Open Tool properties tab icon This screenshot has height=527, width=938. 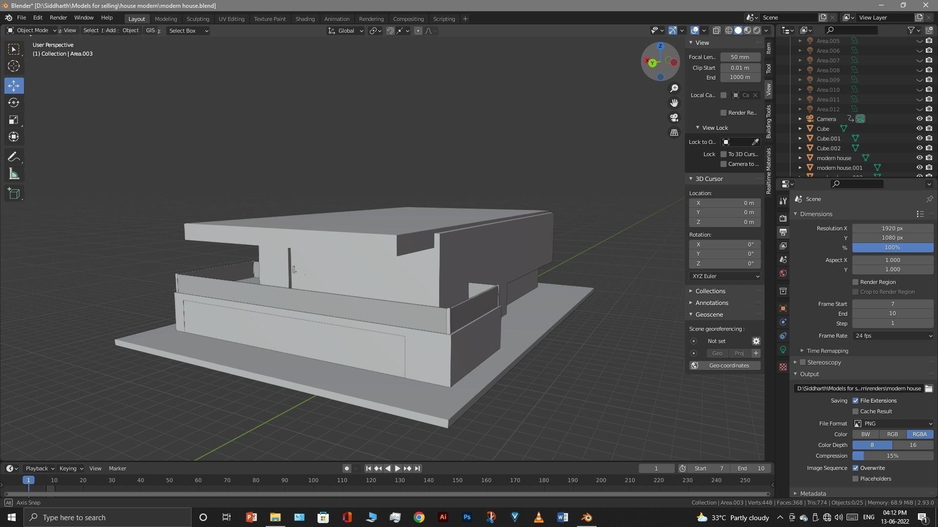[783, 201]
